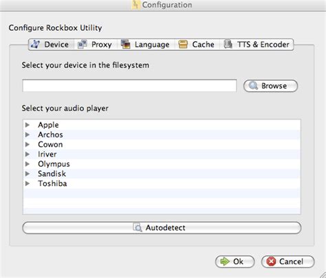Expand the Archos player group
This screenshot has height=278, width=326.
click(28, 135)
